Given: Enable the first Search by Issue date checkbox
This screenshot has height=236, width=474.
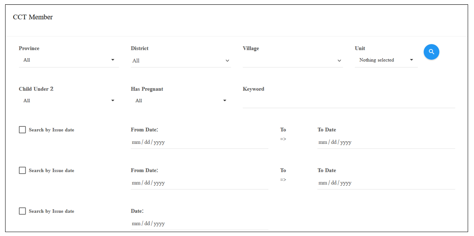Looking at the screenshot, I should coord(22,130).
